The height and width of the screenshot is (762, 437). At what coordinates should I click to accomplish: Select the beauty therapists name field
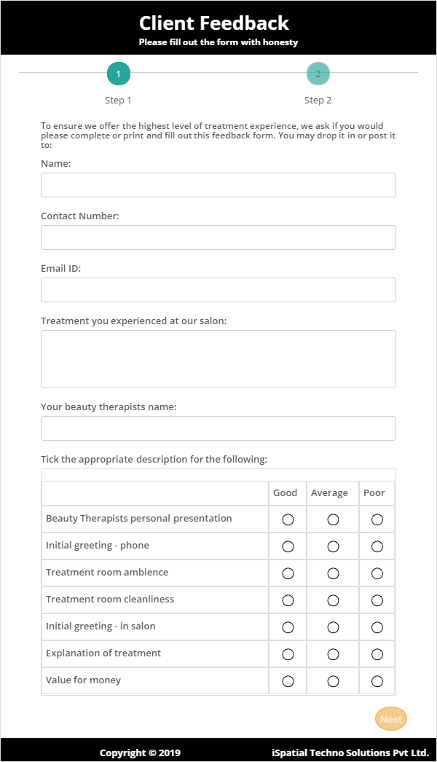click(x=219, y=428)
